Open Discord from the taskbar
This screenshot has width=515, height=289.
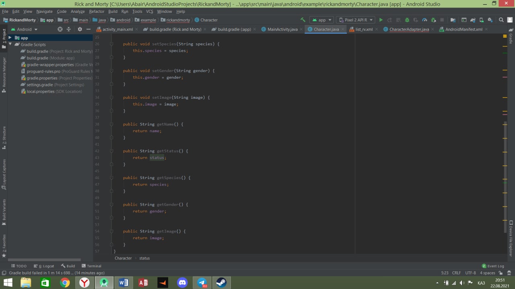(x=182, y=283)
